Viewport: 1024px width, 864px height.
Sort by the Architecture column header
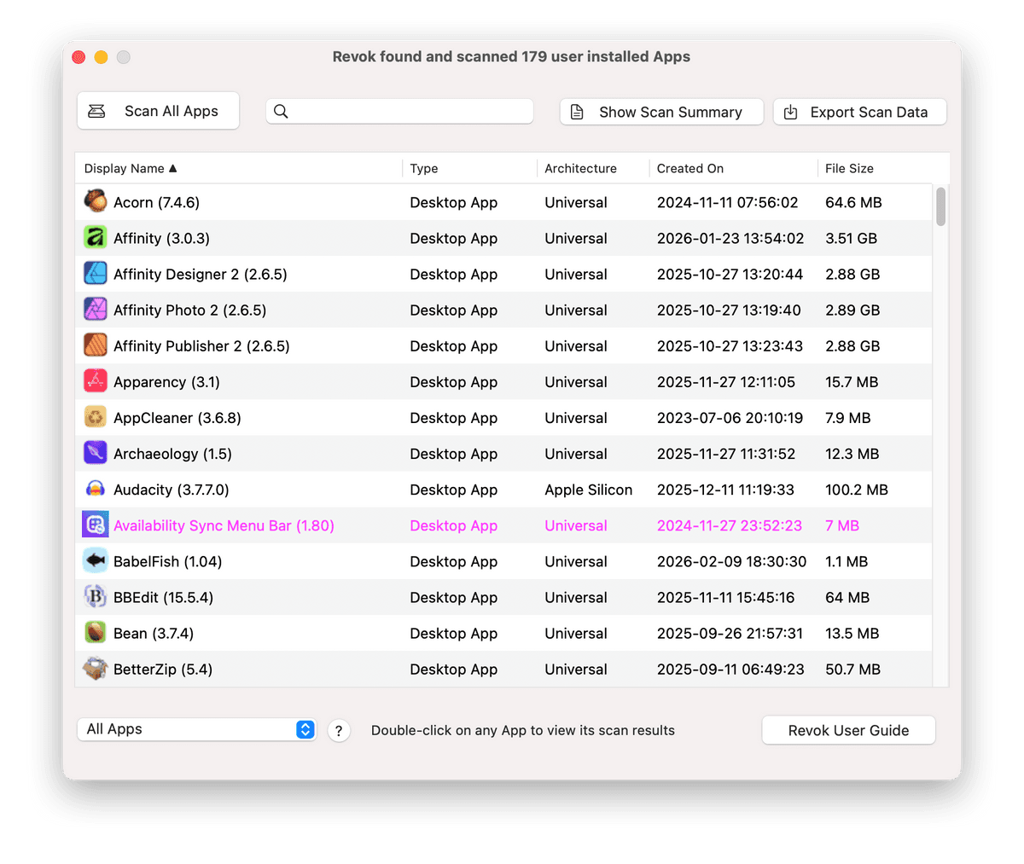[580, 169]
